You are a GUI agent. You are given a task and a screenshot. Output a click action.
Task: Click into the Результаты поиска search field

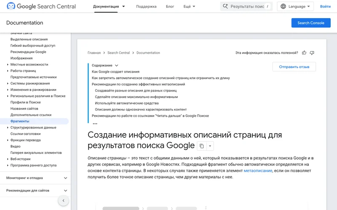246,6
